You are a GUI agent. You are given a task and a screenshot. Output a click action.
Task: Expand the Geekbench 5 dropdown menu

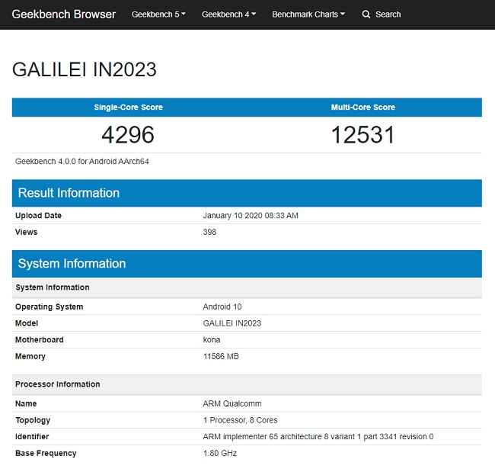coord(158,14)
